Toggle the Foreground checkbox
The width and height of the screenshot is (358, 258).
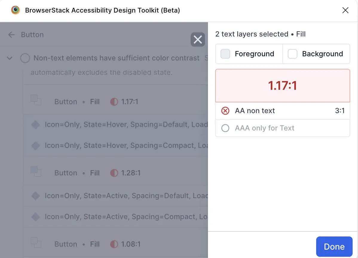225,54
